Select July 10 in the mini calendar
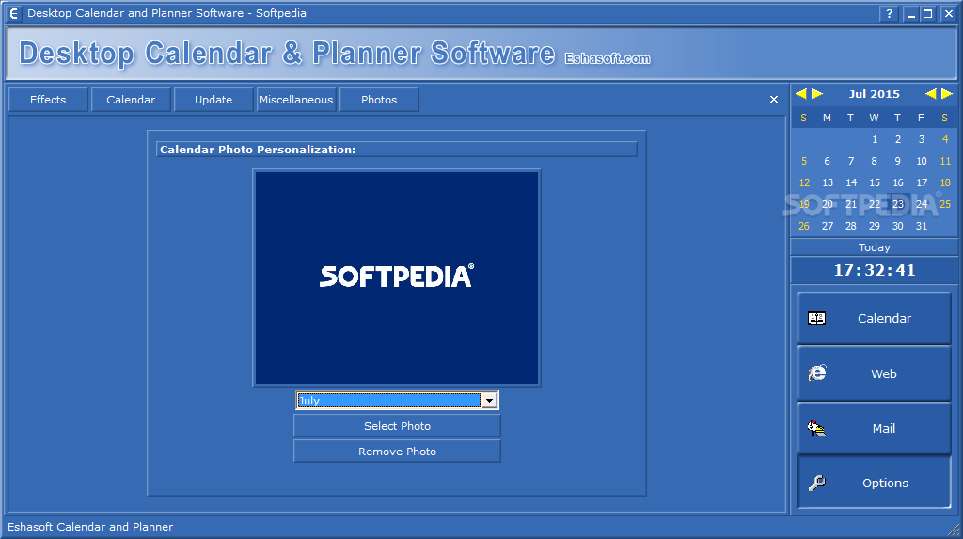 coord(922,161)
